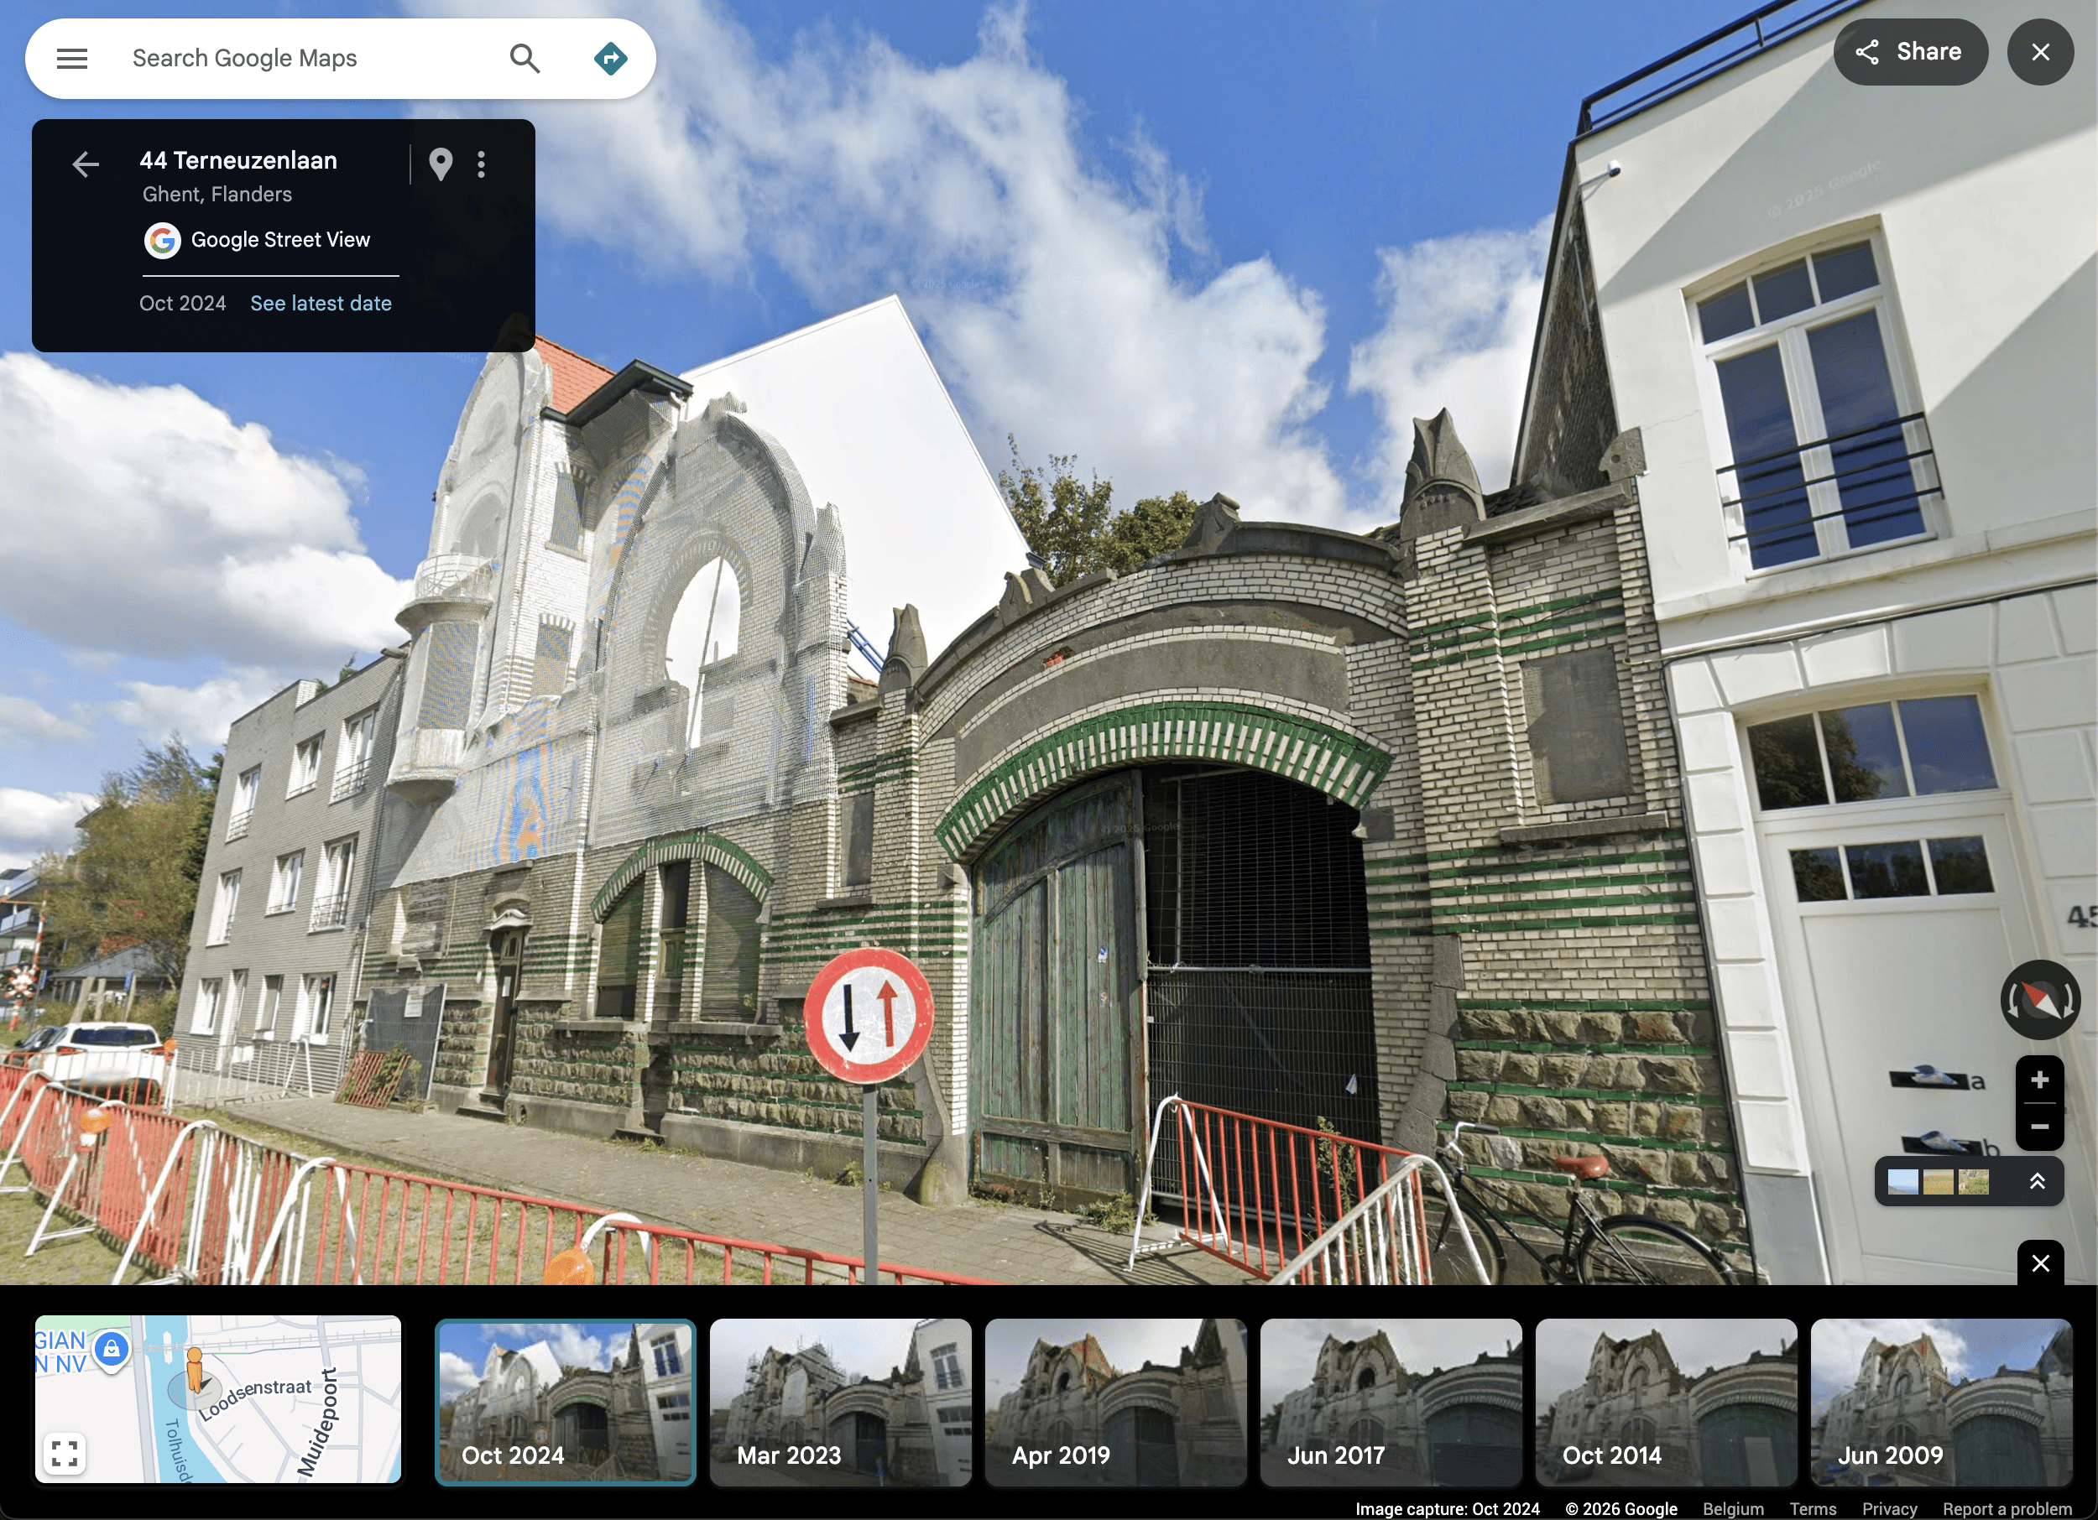Select the Mar 2023 imagery thumbnail
This screenshot has width=2098, height=1520.
[839, 1402]
